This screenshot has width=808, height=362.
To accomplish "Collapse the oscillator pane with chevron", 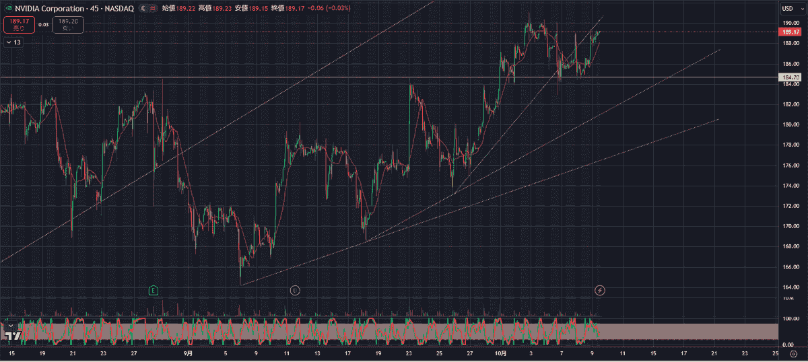I will click(x=11, y=324).
